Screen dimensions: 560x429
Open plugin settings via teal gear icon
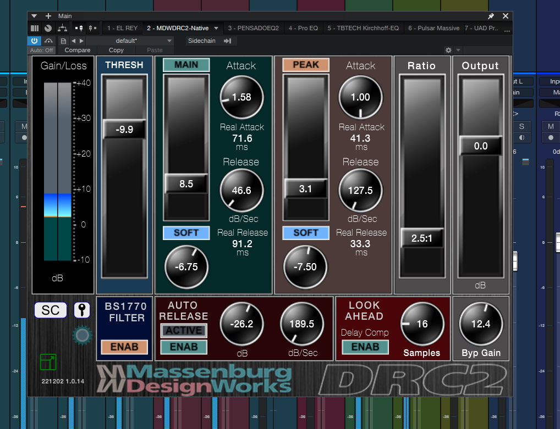point(82,335)
